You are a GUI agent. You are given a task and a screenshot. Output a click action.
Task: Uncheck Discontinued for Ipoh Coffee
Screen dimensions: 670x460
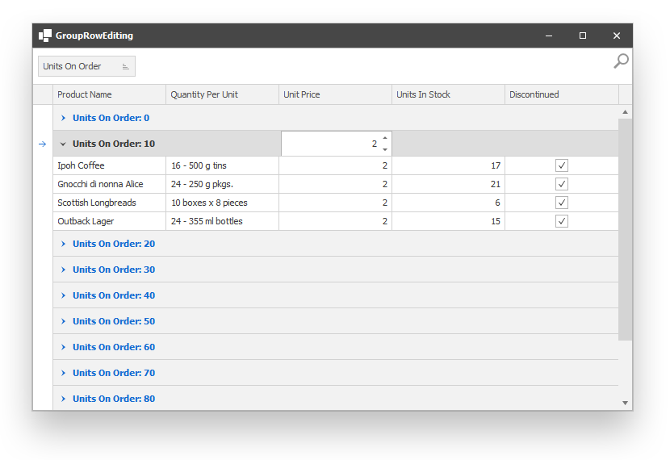point(562,165)
